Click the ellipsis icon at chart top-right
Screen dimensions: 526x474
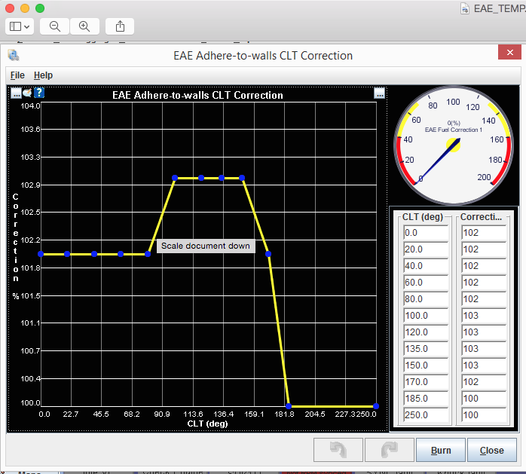(379, 93)
